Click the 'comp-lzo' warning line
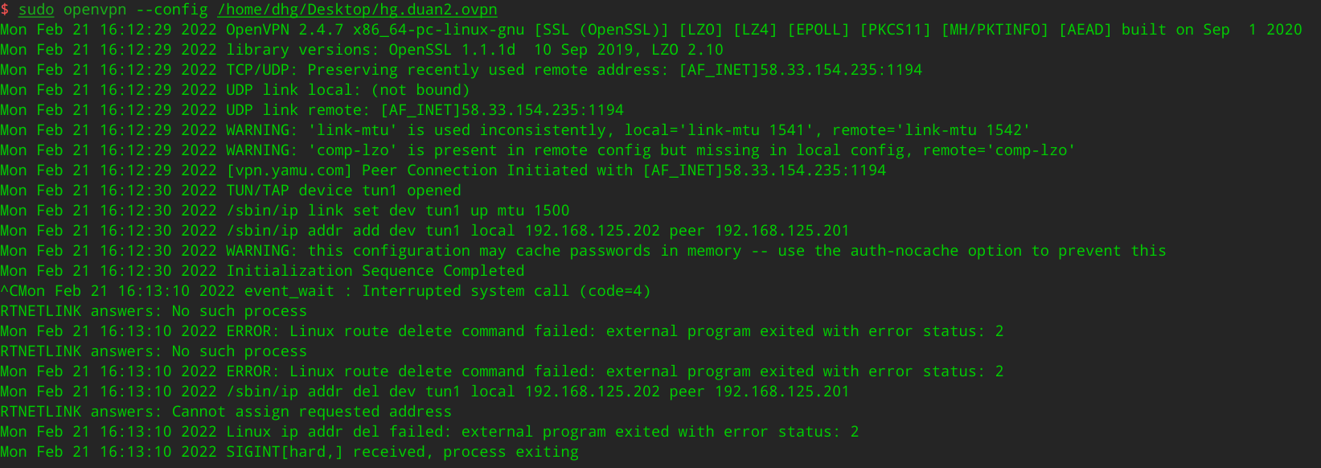Screen dimensions: 1321x468 [x=650, y=150]
